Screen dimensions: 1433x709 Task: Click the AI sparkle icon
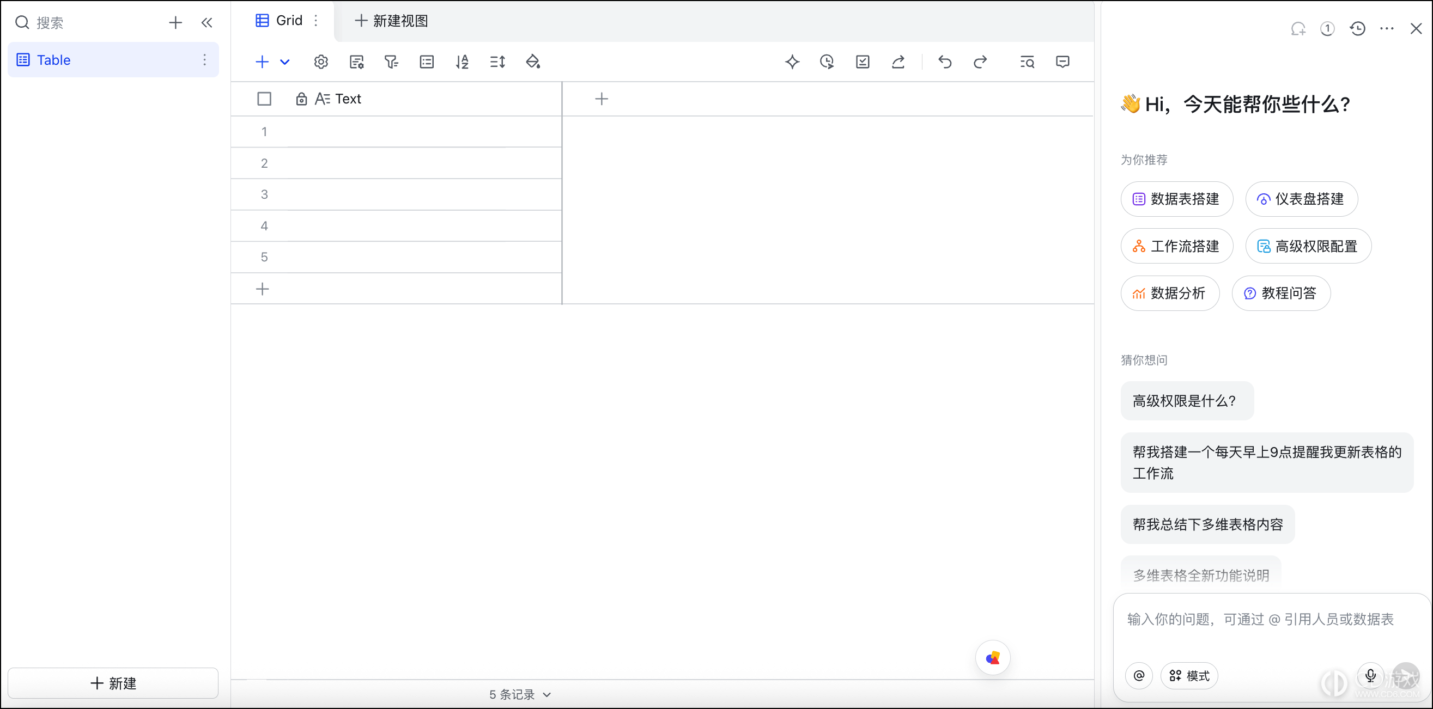pos(792,62)
